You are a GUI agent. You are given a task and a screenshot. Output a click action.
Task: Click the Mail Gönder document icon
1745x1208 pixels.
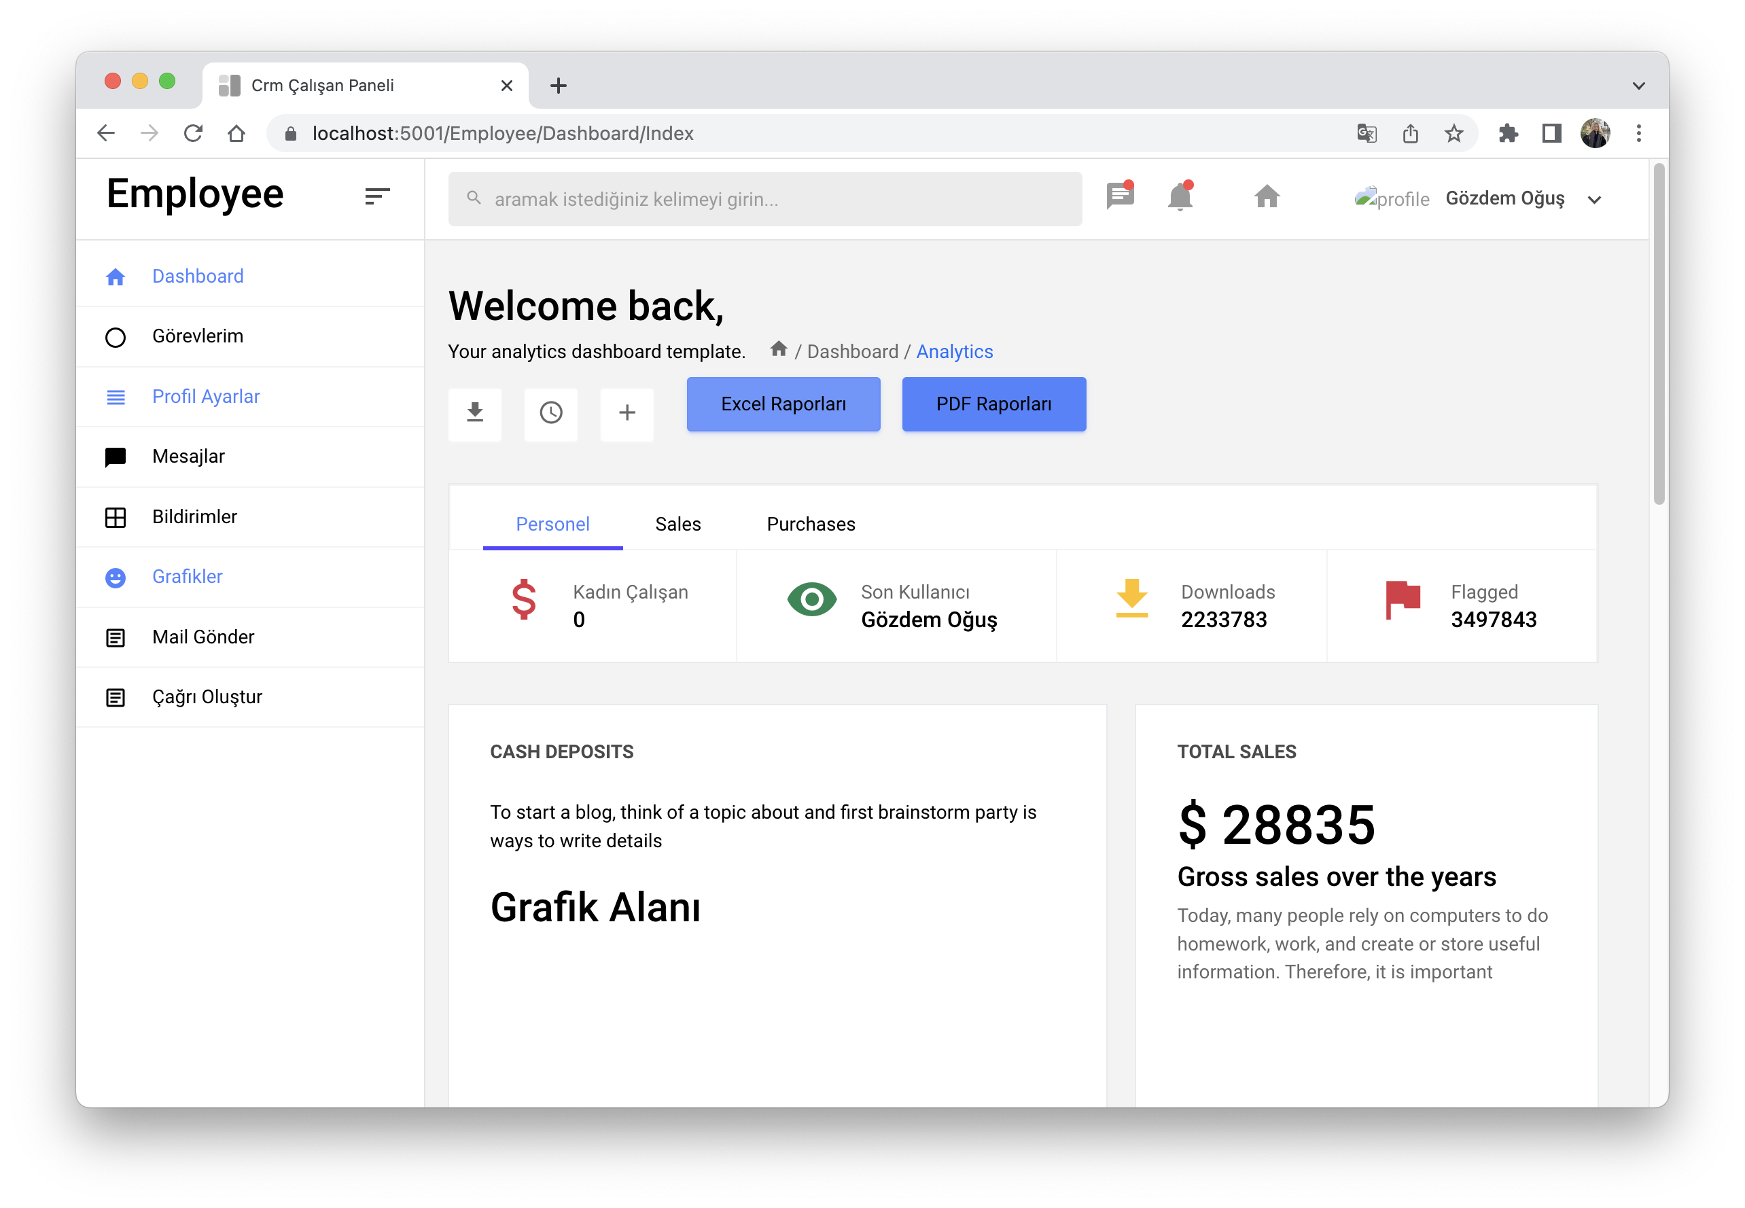[115, 637]
